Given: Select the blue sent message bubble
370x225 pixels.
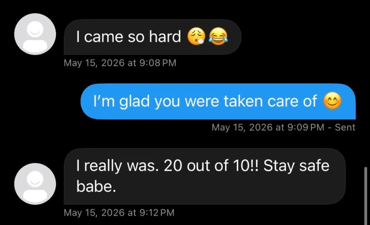Looking at the screenshot, I should (x=218, y=101).
